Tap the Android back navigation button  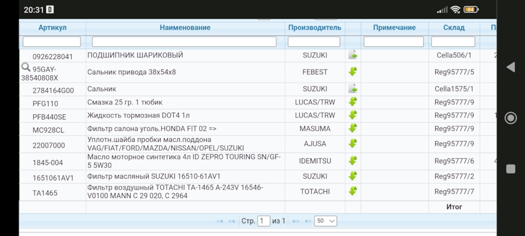click(x=511, y=67)
